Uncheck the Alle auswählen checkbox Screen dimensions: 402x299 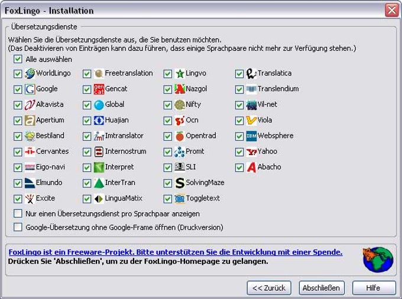[18, 59]
